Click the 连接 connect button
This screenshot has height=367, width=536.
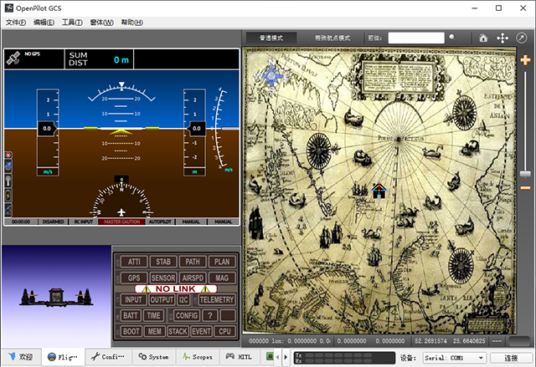coord(511,358)
